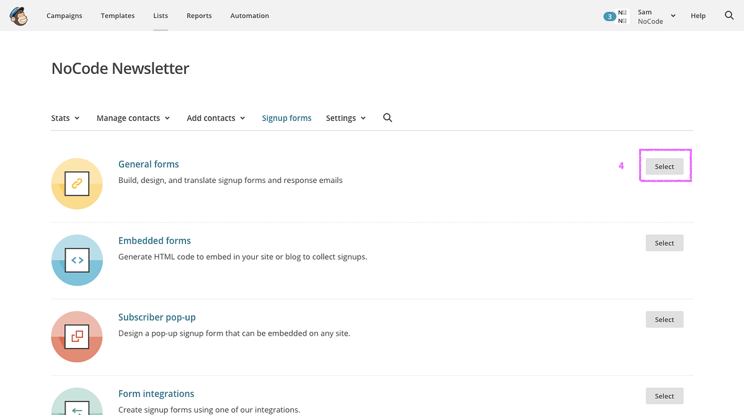Image resolution: width=744 pixels, height=415 pixels.
Task: Open the Mailchimp Freddie logo home
Action: [19, 16]
